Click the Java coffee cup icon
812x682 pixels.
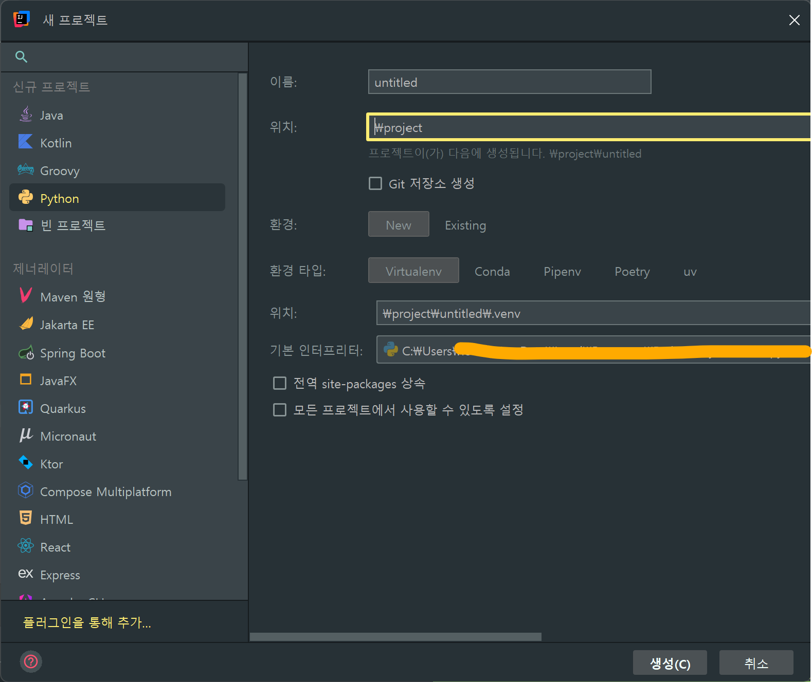[26, 115]
